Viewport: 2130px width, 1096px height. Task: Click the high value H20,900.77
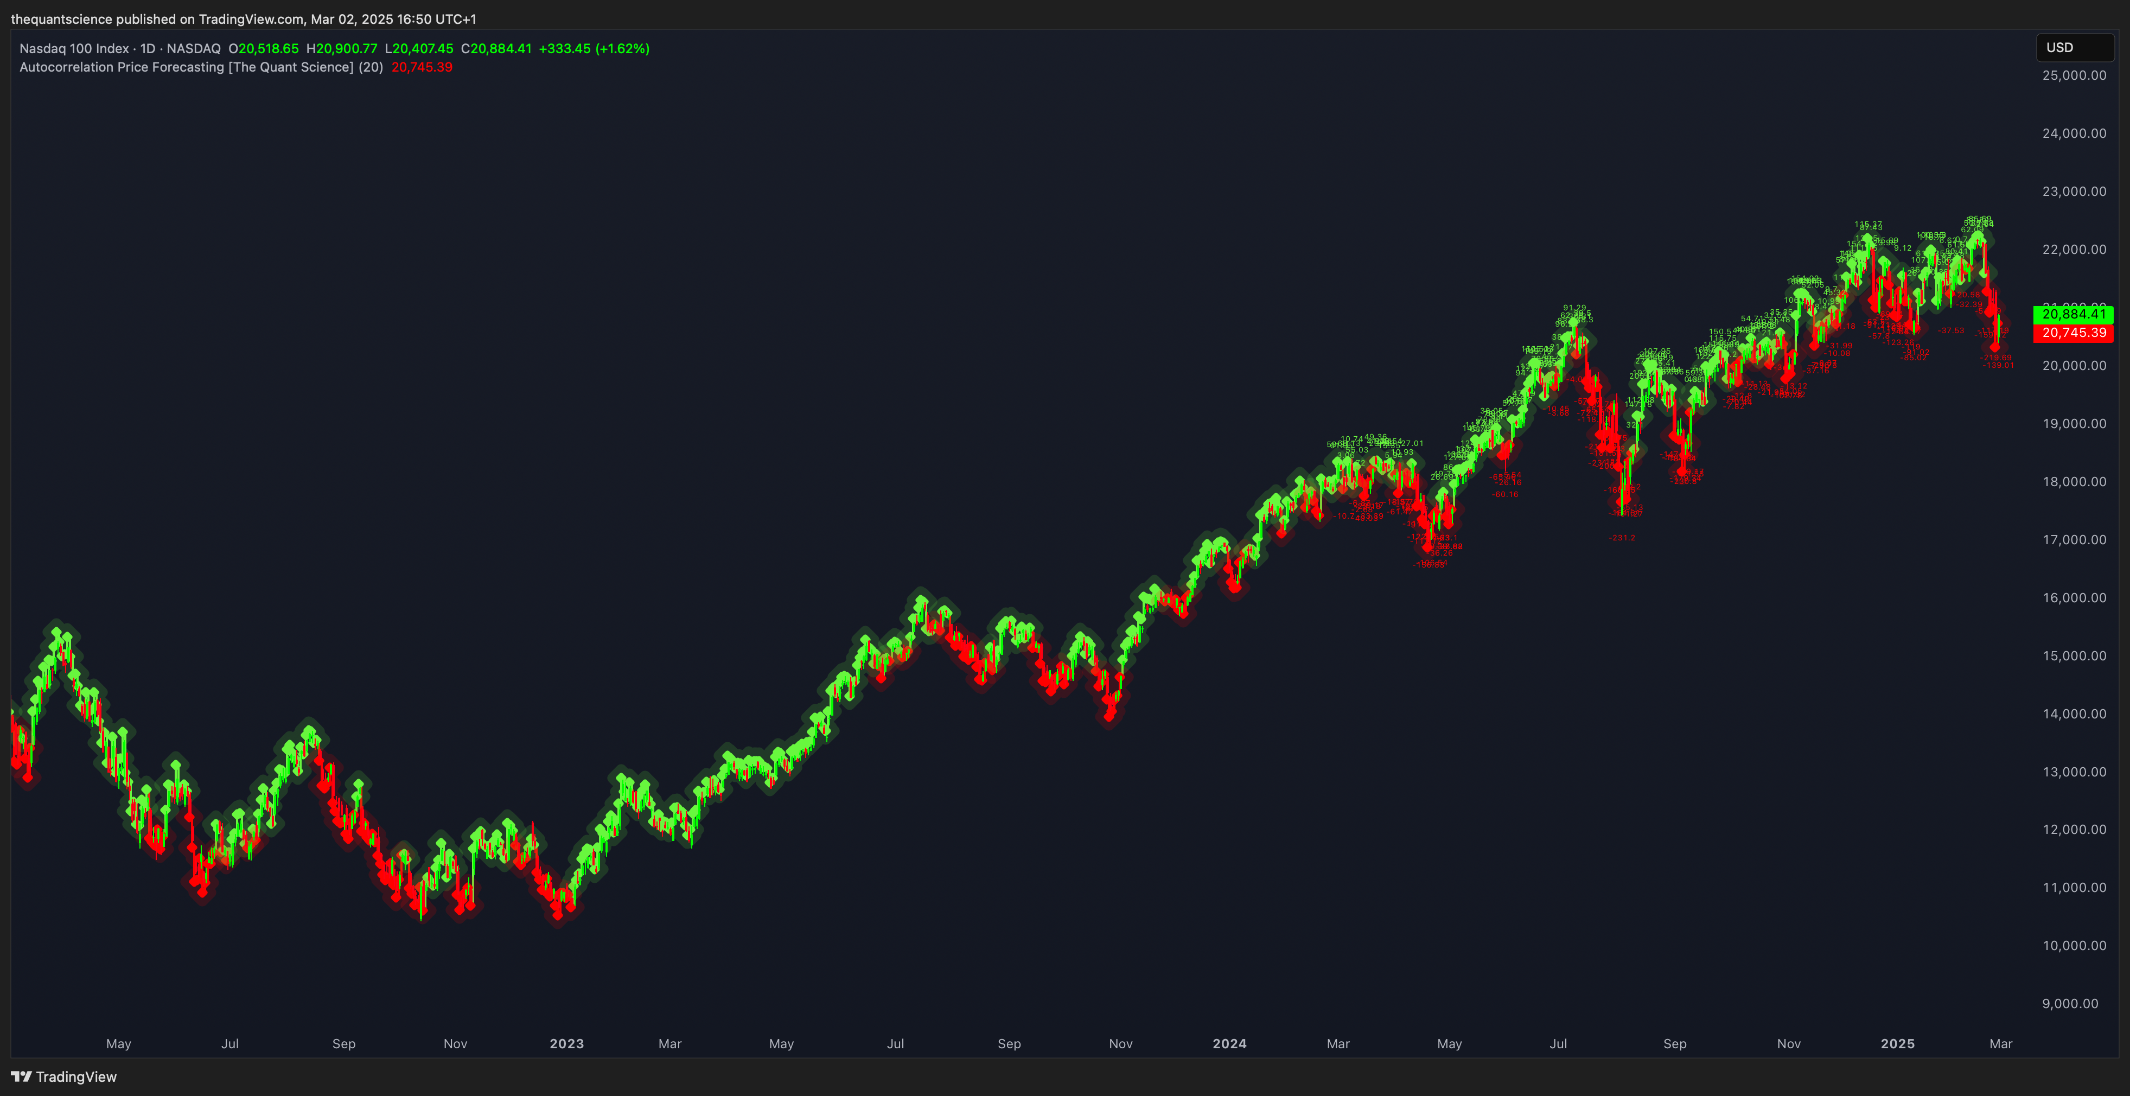[341, 49]
